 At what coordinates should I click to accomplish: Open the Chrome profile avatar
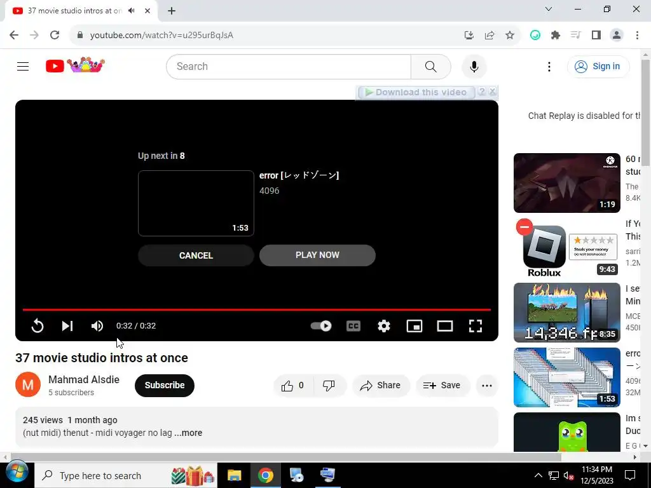click(x=617, y=36)
